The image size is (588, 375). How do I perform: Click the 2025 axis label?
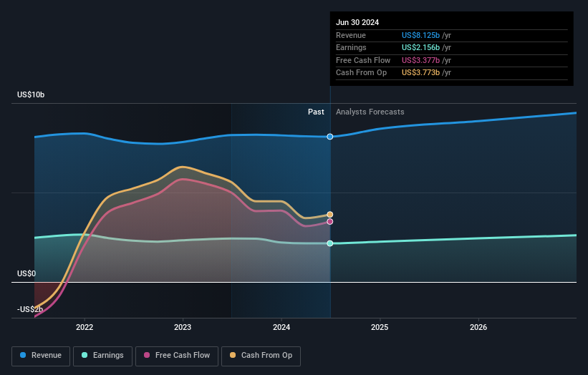380,327
